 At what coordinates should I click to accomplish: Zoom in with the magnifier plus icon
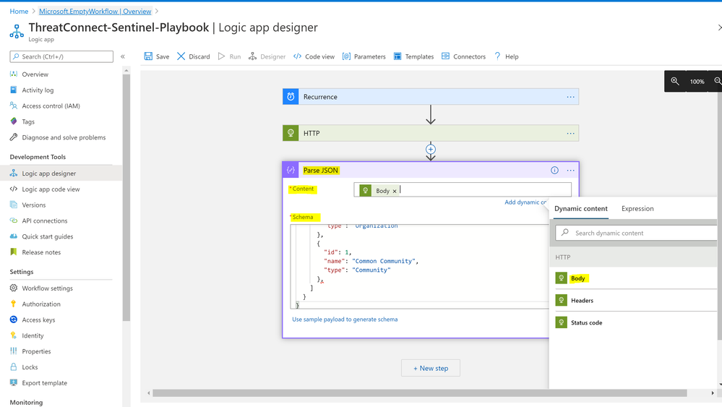pyautogui.click(x=674, y=81)
